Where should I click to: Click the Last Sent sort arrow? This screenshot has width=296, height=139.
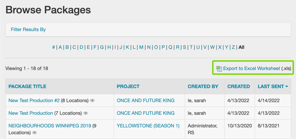(287, 87)
